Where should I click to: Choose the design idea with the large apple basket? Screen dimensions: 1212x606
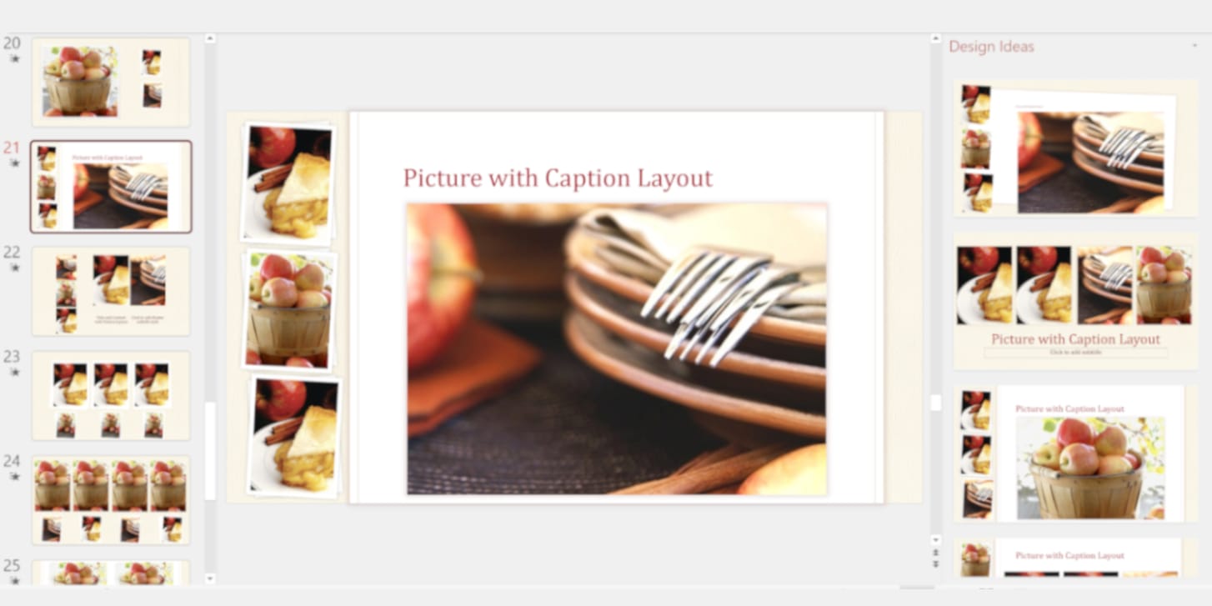(x=1075, y=453)
